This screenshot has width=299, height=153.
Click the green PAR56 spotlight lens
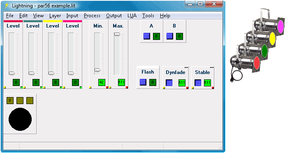click(265, 51)
